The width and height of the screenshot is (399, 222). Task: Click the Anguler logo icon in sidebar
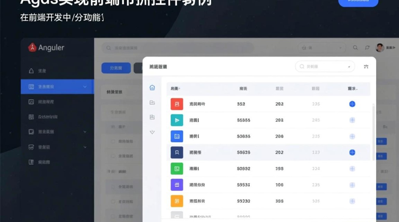(x=32, y=47)
